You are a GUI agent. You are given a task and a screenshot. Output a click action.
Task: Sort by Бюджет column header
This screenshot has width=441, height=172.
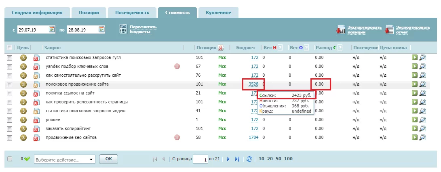point(246,48)
